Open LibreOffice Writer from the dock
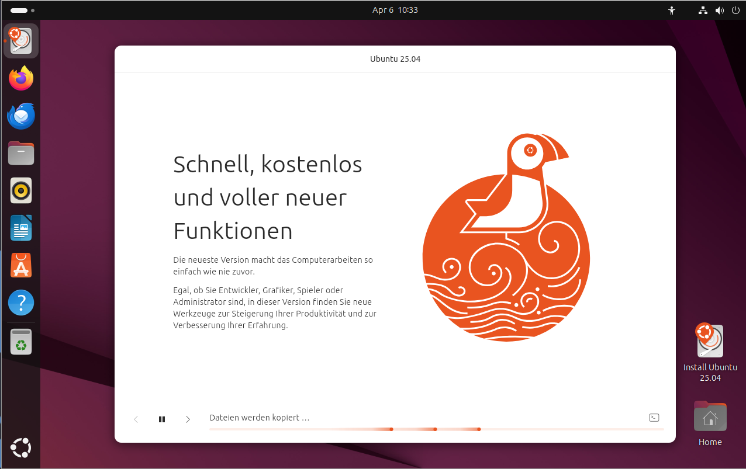Screen dimensions: 746x469 [21, 228]
